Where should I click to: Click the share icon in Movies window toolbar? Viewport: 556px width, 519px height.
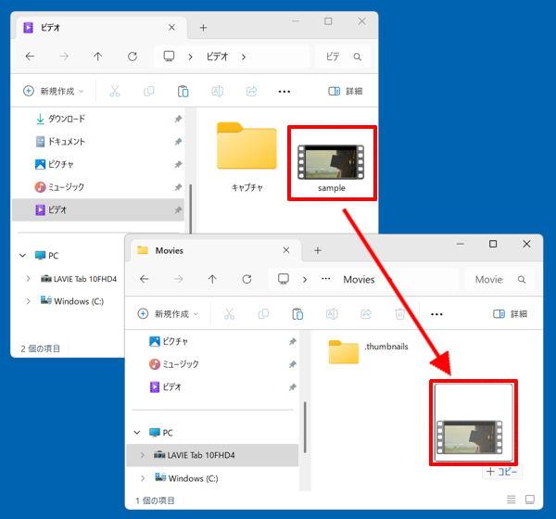tap(366, 313)
